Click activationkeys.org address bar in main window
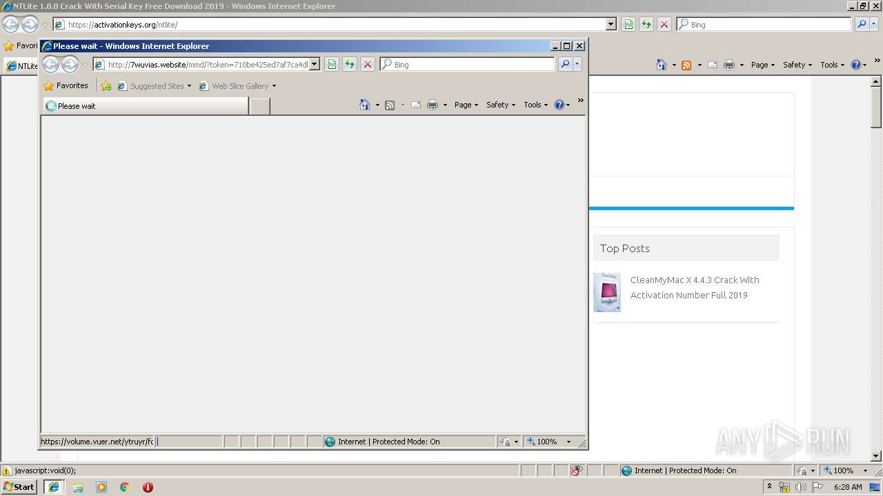 pos(335,24)
